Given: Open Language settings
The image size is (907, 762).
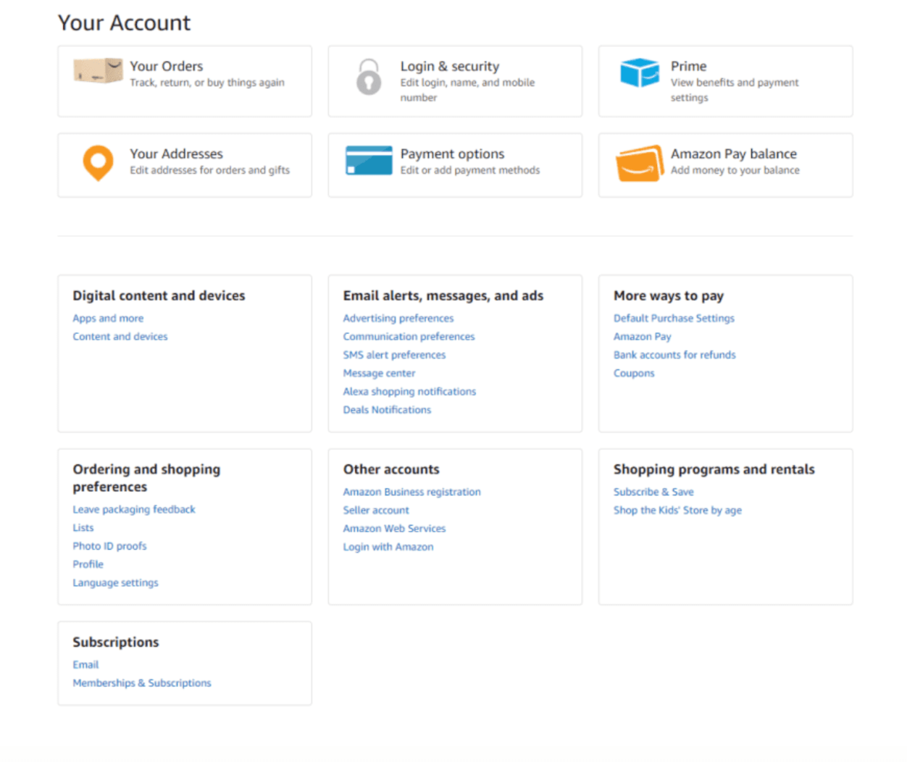Looking at the screenshot, I should tap(115, 582).
